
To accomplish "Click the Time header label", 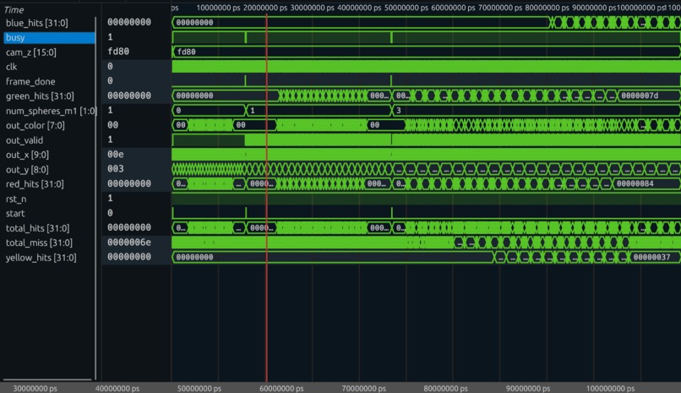I will pyautogui.click(x=14, y=9).
